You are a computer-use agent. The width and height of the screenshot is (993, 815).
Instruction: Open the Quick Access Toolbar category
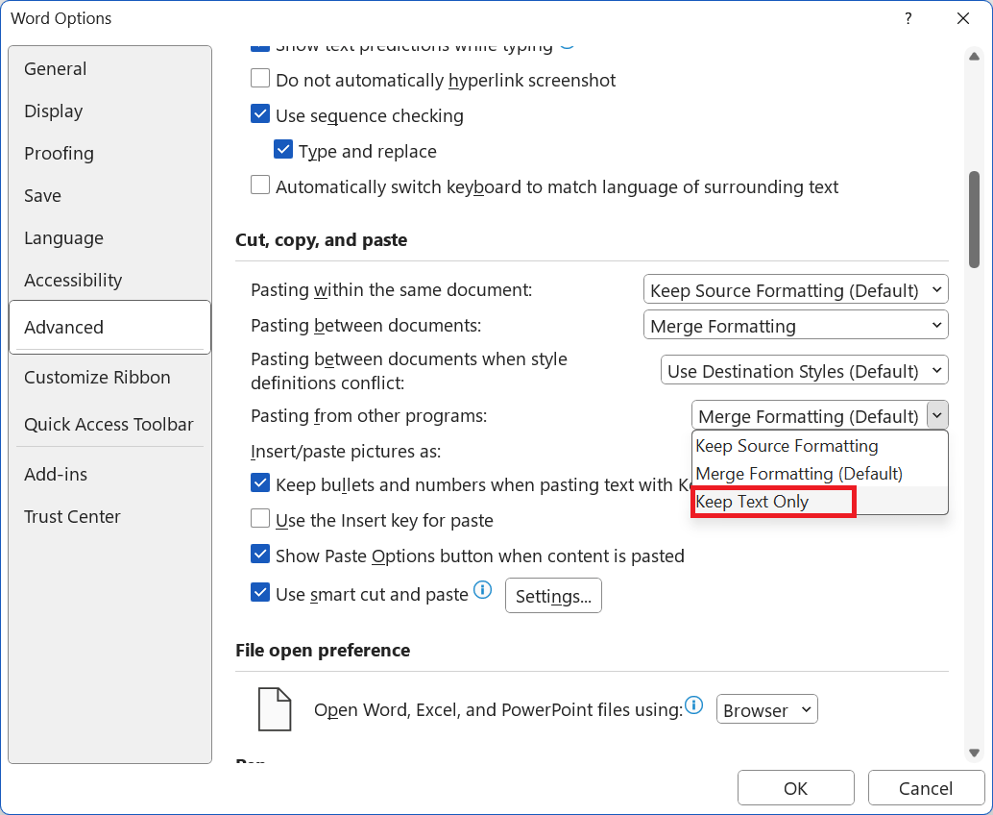(x=110, y=424)
